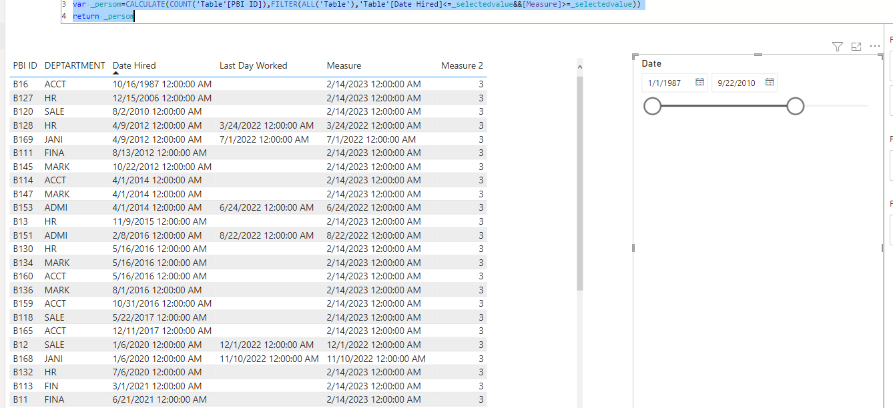Viewport: 893px width, 408px height.
Task: Click Date Hired 8/13/2012 12:00:00 AM
Action: [x=160, y=153]
